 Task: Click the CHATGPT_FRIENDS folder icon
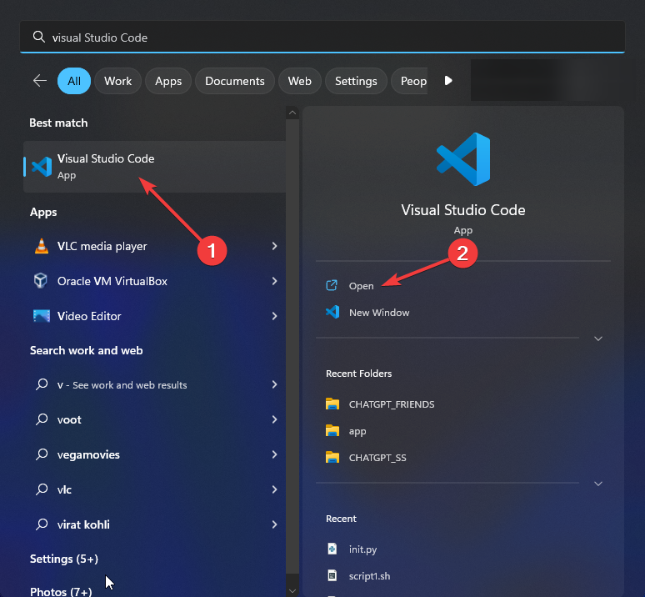point(332,404)
